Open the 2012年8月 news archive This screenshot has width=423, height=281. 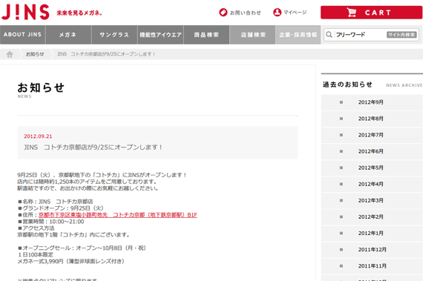coord(372,119)
